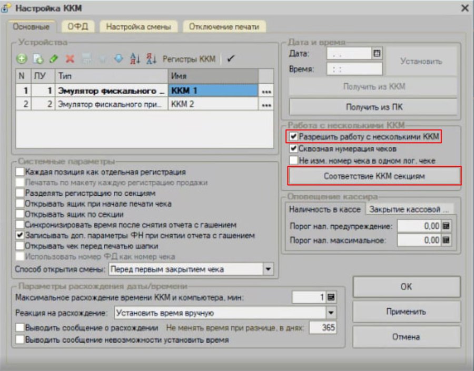Click the Применить button

(x=407, y=312)
